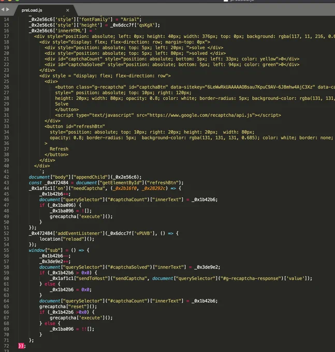
Task: Close the preLoad.js tab
Action: (68, 10)
